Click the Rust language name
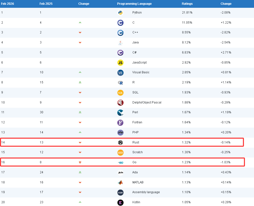The image size is (254, 206). [x=136, y=142]
